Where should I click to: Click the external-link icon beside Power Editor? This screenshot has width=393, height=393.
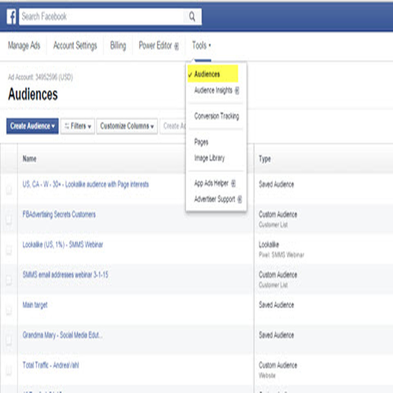click(177, 46)
